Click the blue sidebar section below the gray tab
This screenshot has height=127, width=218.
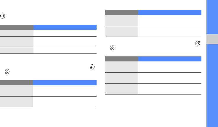click(x=212, y=86)
